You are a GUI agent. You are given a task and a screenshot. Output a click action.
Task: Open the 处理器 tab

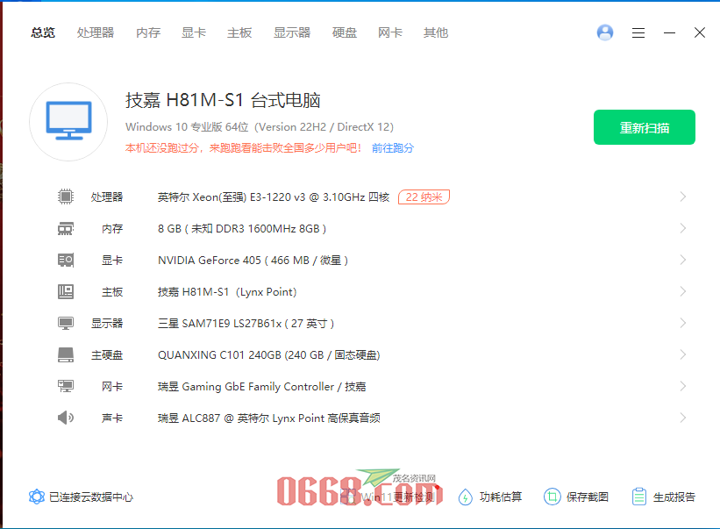pyautogui.click(x=95, y=32)
